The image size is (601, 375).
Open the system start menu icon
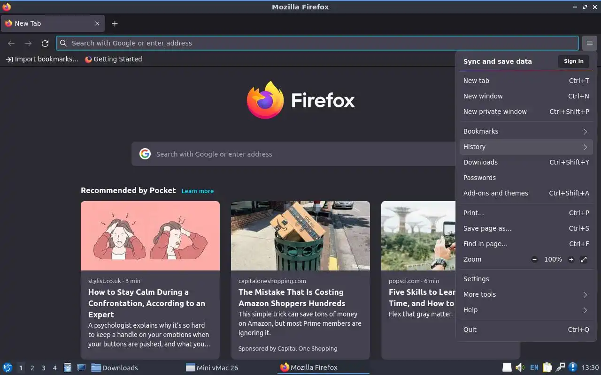pos(8,367)
